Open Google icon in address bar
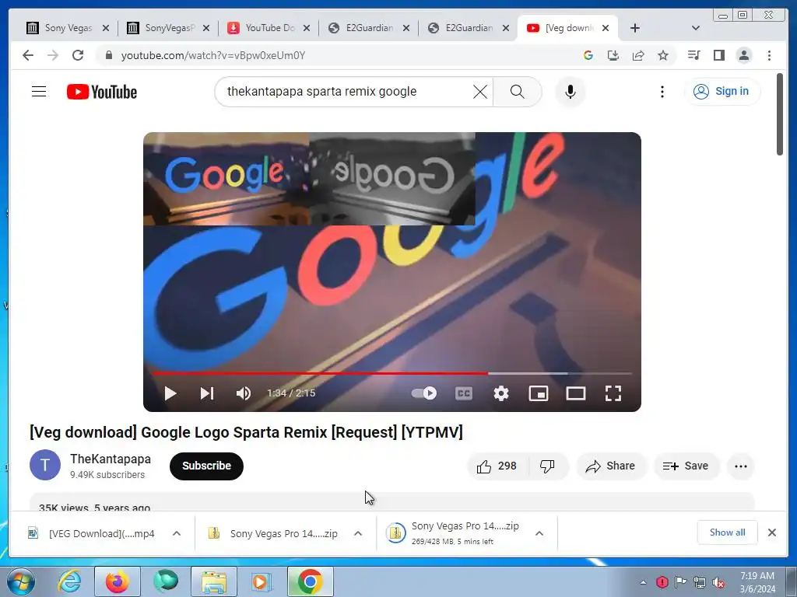 coord(588,55)
